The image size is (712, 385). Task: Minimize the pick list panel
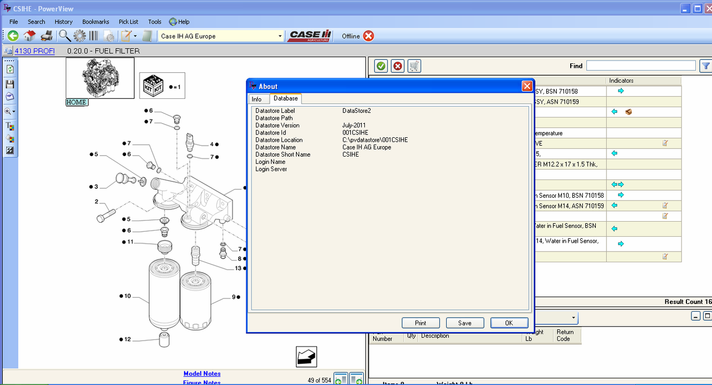pyautogui.click(x=696, y=316)
